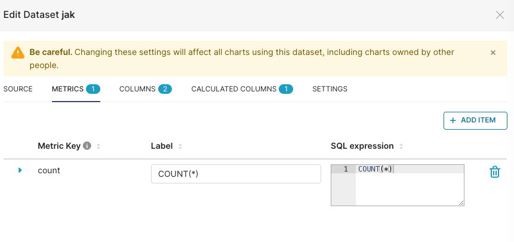Dismiss the Be careful warning banner
The height and width of the screenshot is (242, 514).
pos(493,53)
